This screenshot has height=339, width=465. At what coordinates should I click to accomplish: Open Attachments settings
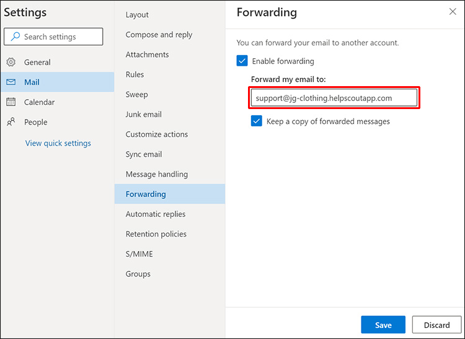[x=148, y=55]
